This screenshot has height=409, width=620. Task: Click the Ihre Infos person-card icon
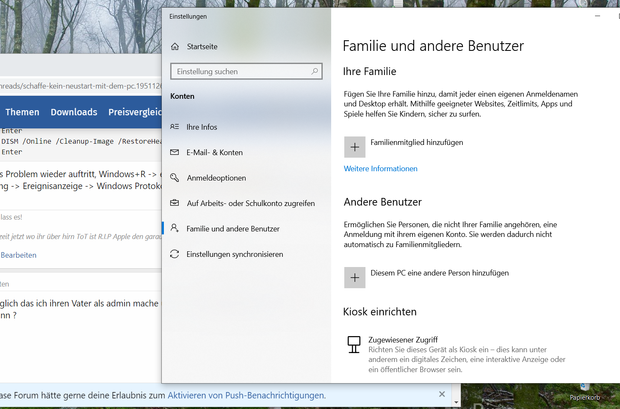174,127
